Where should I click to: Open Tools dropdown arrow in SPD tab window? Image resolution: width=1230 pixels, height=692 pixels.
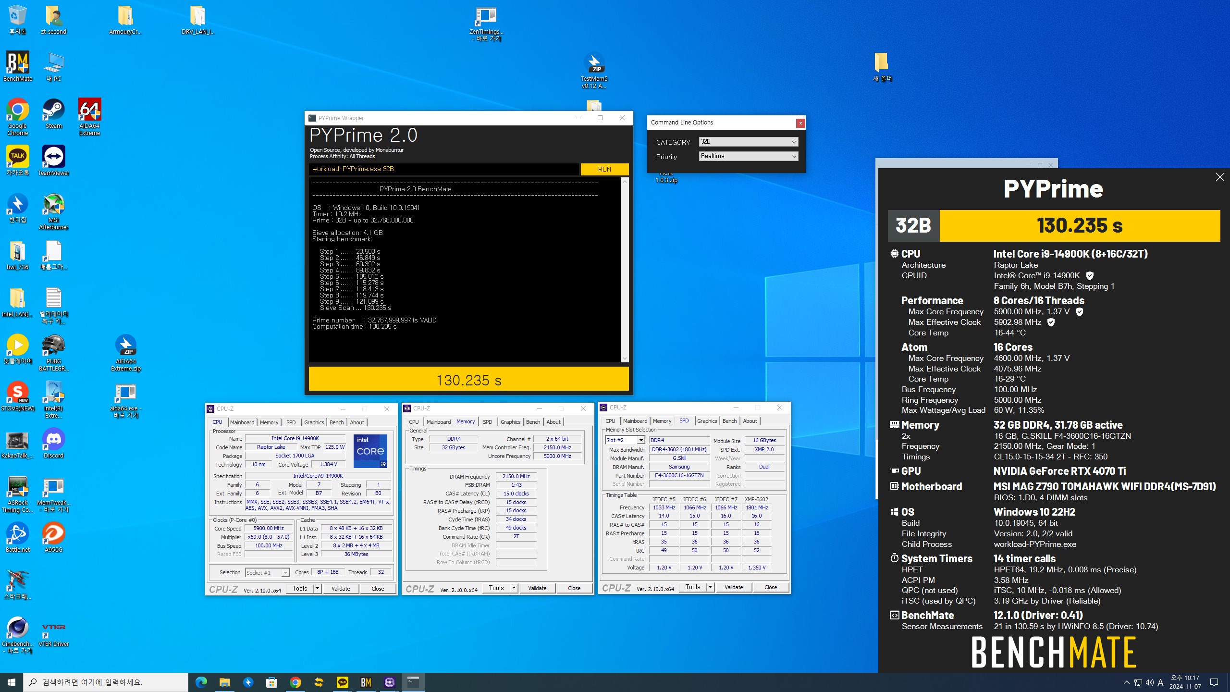pos(710,587)
